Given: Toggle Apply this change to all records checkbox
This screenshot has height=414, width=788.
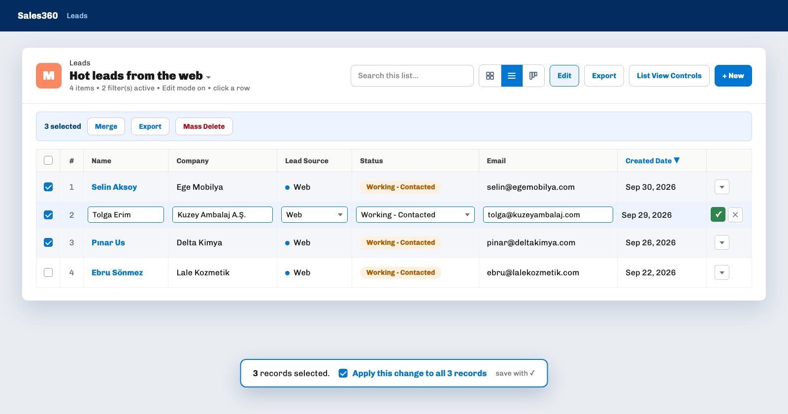Looking at the screenshot, I should coord(343,373).
